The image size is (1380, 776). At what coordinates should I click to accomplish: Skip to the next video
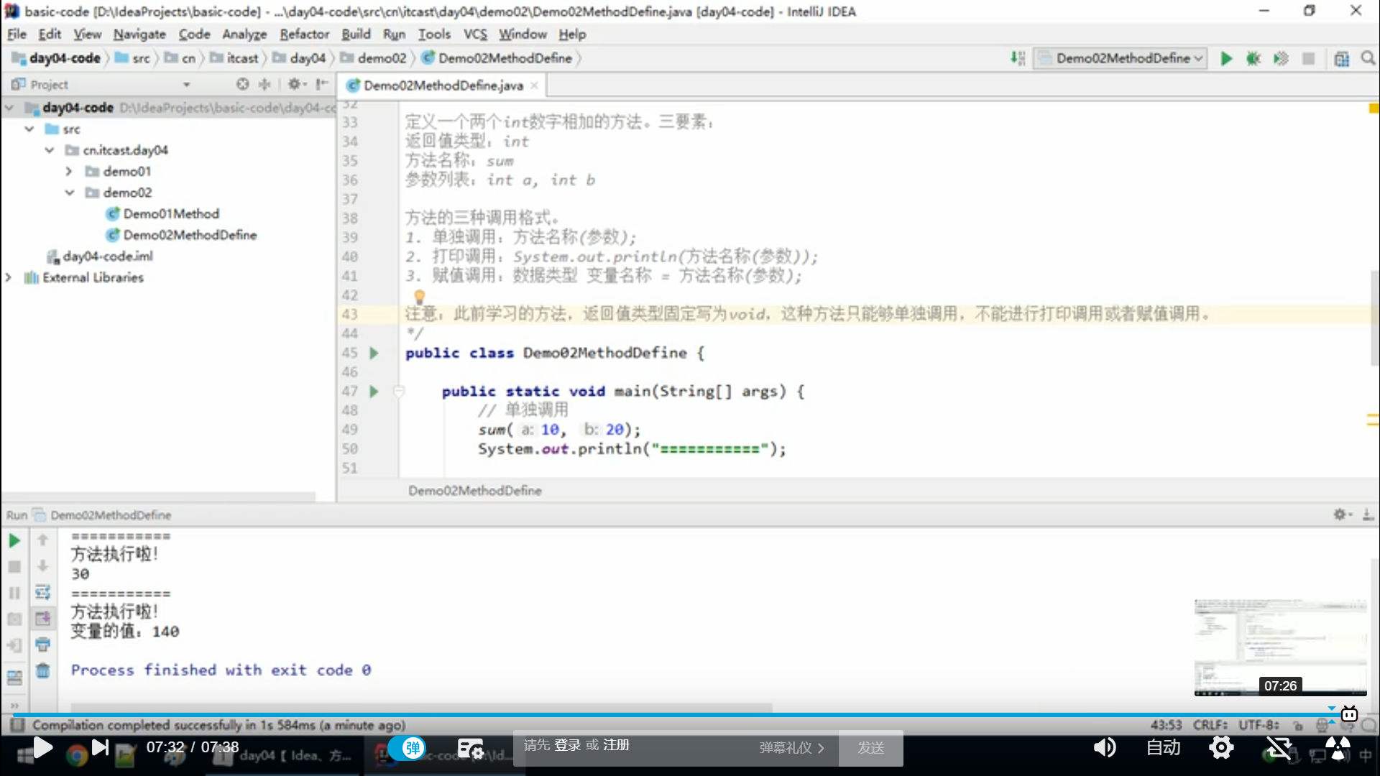point(100,748)
